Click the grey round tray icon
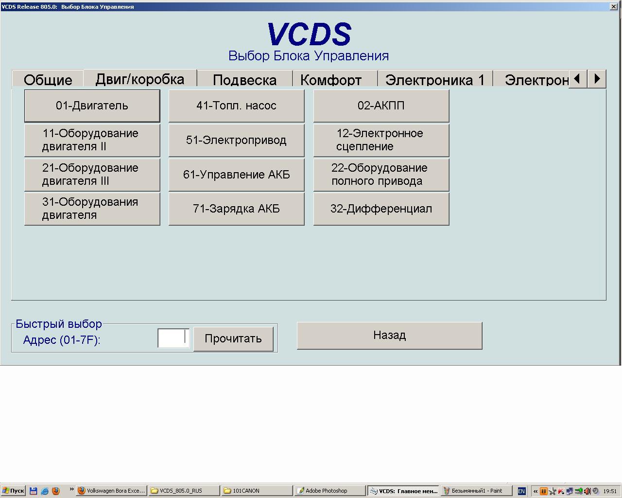 pyautogui.click(x=596, y=491)
